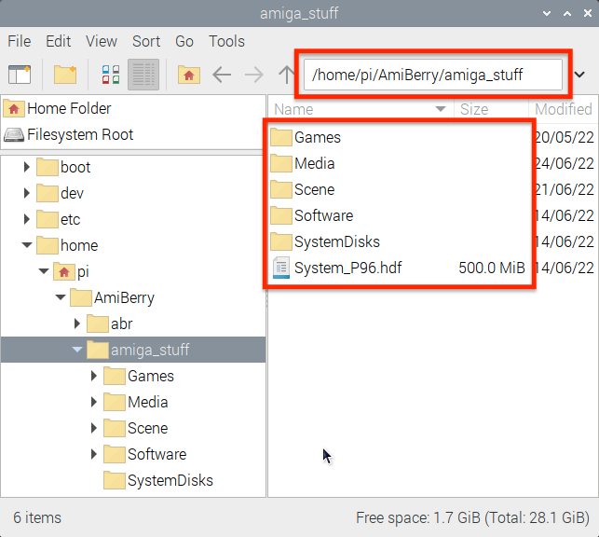Expand the dev folder in tree
Viewport: 599px width, 537px height.
coord(26,193)
